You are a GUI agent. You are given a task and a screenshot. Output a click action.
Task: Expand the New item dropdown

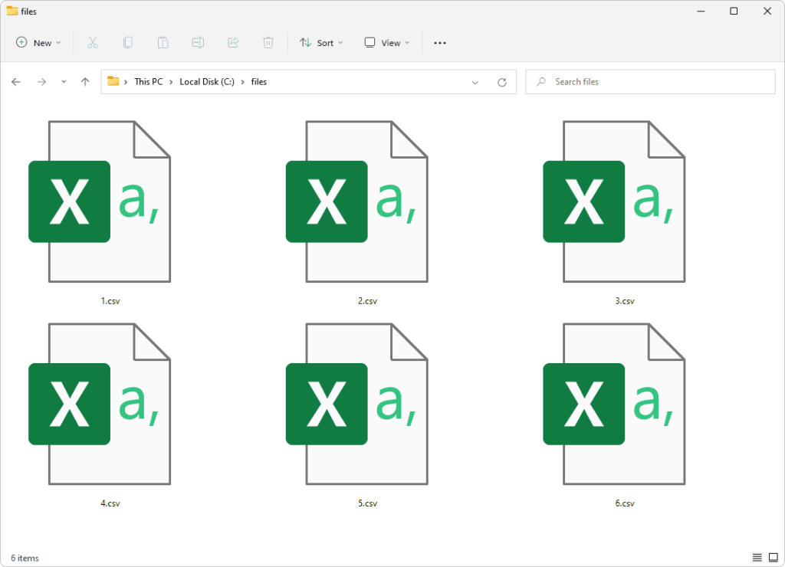pyautogui.click(x=38, y=42)
